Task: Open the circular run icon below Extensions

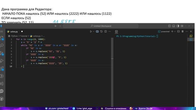Action: tap(2, 76)
